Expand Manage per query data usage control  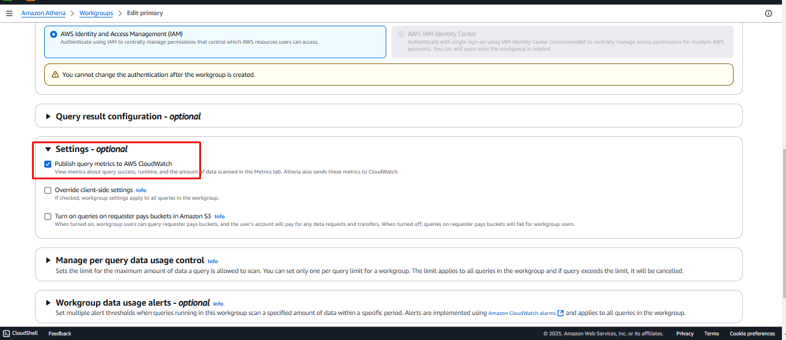pyautogui.click(x=48, y=260)
